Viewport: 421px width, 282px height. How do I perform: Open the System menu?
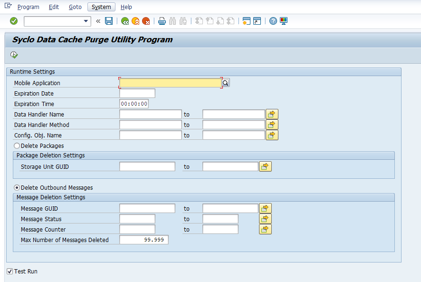(x=101, y=7)
